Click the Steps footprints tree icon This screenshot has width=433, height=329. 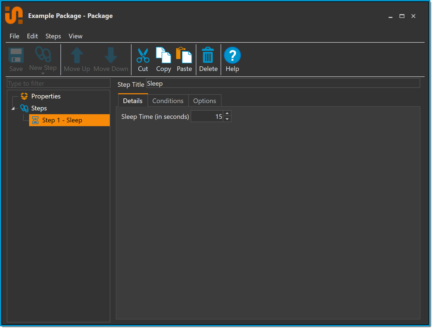pos(24,108)
